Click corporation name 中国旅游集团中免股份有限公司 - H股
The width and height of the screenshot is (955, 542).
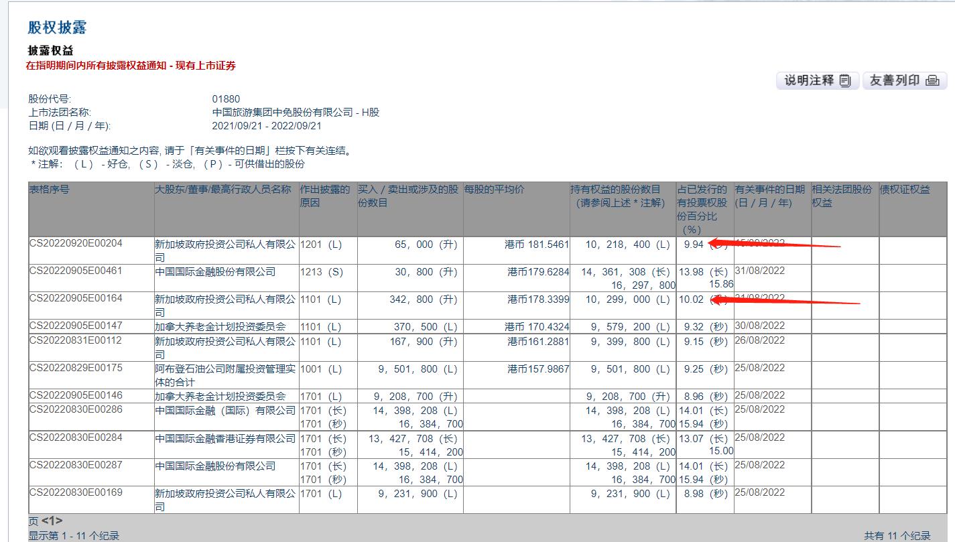click(296, 112)
